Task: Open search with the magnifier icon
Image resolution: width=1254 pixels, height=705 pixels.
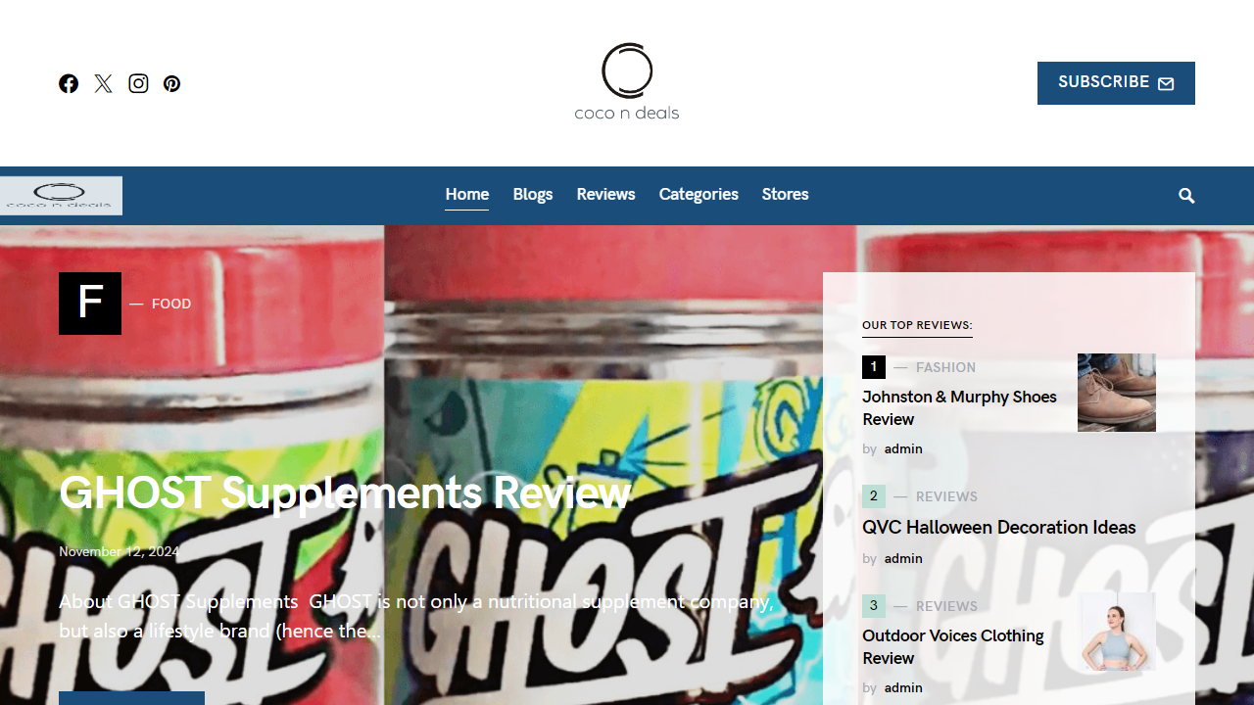Action: [x=1186, y=196]
